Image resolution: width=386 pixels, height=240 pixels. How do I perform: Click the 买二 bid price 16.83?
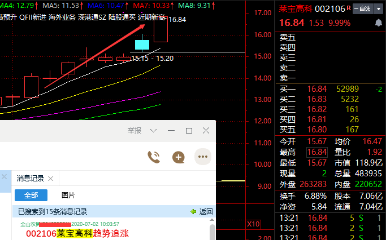317,99
